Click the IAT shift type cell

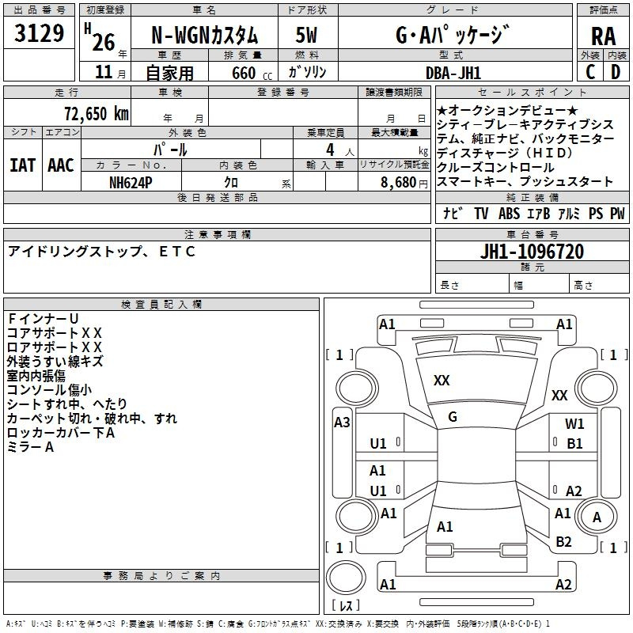tap(22, 165)
